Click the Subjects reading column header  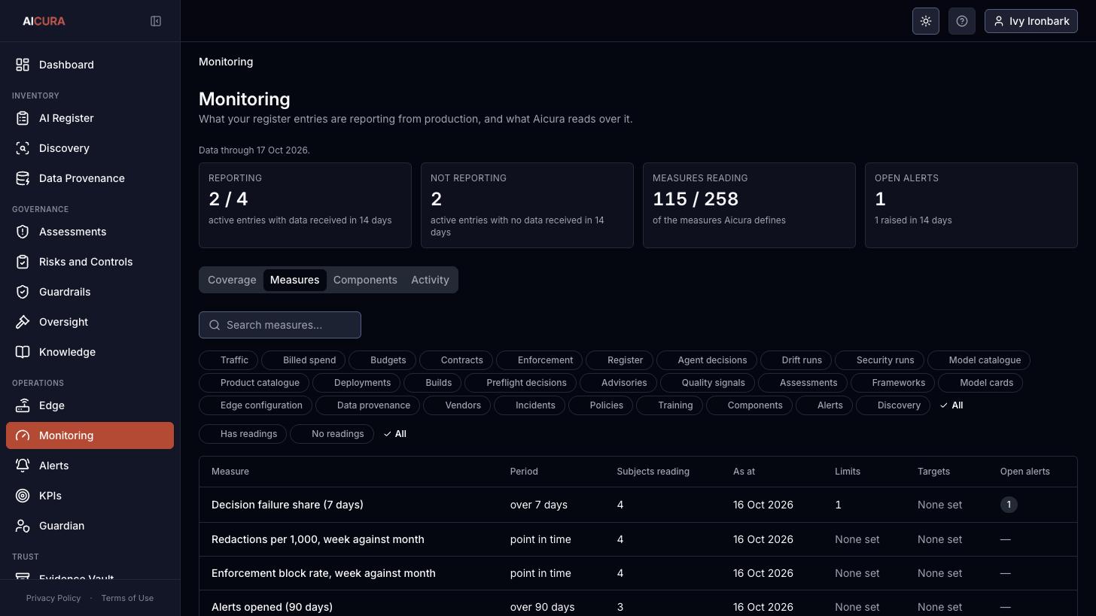[x=653, y=472]
